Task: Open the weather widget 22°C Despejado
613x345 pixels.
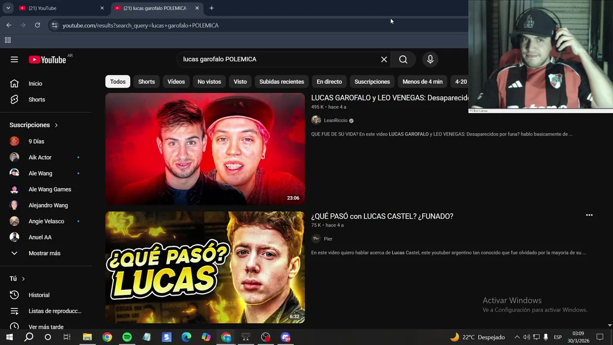Action: 477,337
